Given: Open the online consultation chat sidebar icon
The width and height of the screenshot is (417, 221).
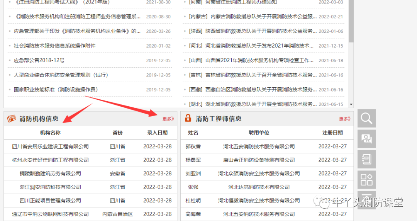Looking at the screenshot, I should pyautogui.click(x=366, y=139).
